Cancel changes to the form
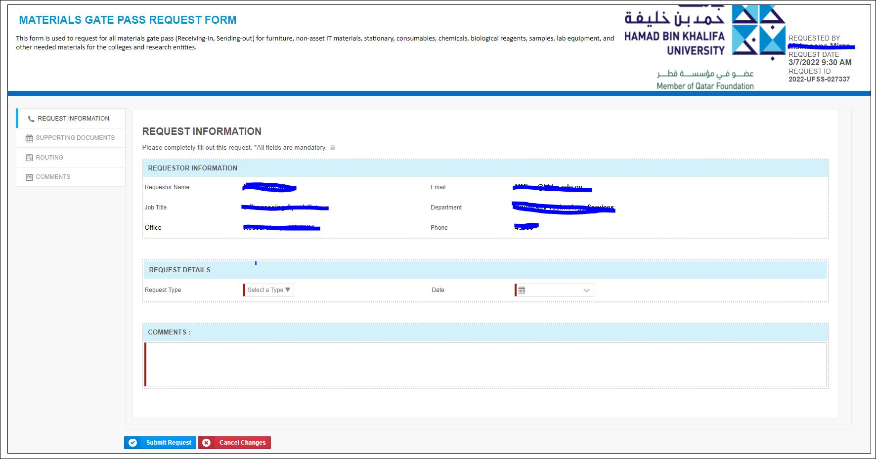876x459 pixels. click(234, 443)
